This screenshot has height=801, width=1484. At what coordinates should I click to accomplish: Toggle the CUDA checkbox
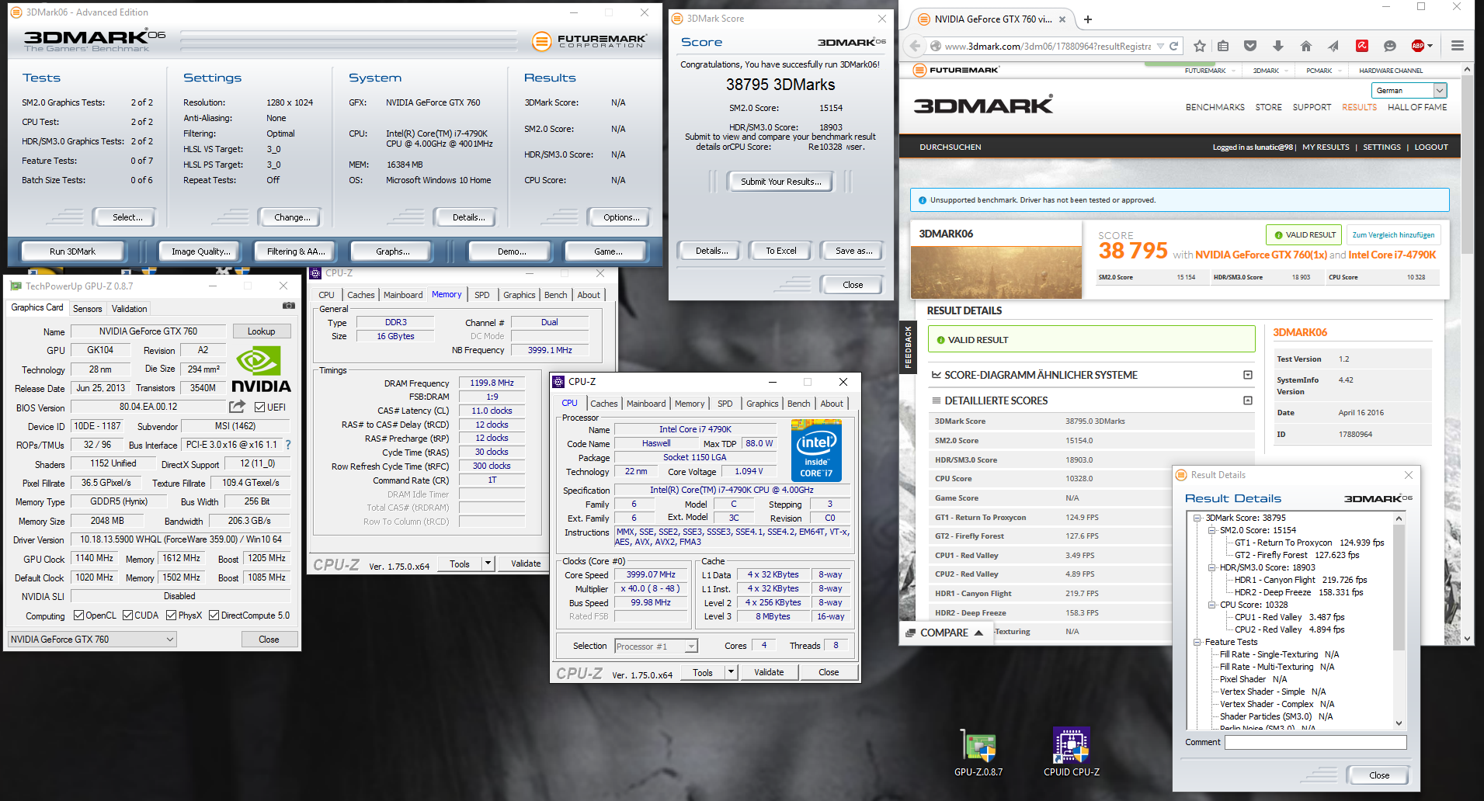click(127, 615)
